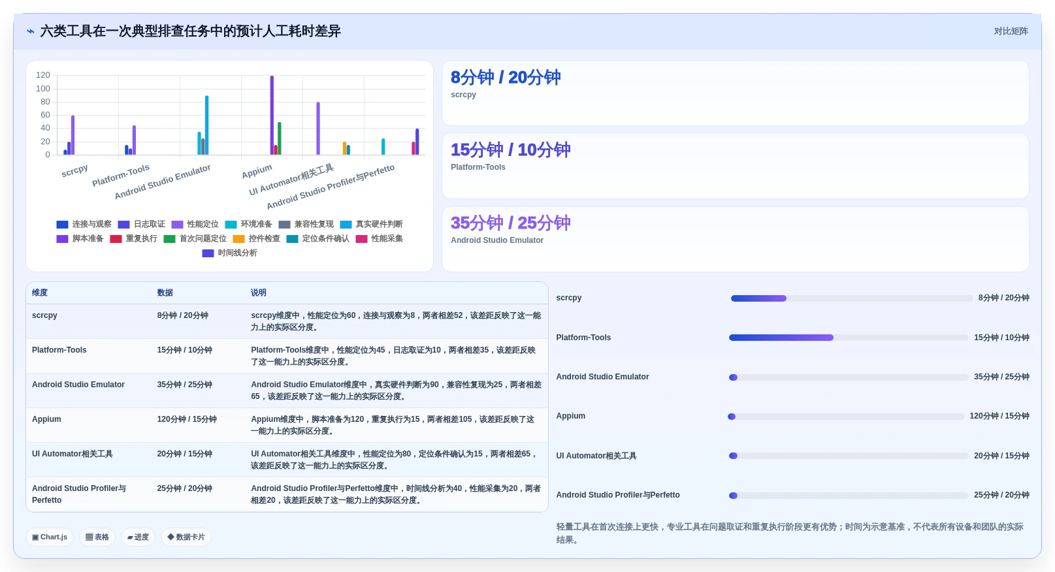Image resolution: width=1055 pixels, height=572 pixels.
Task: Click the UI Automator相关工具 progress bar
Action: [849, 456]
